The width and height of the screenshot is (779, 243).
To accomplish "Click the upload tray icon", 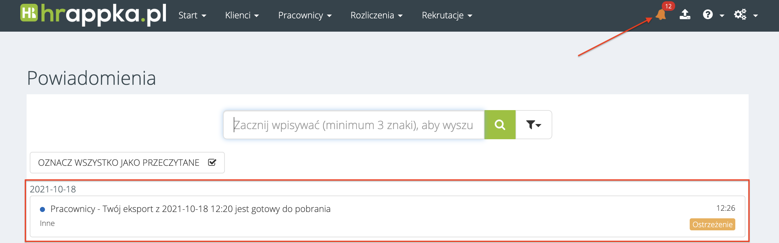I will click(x=685, y=15).
